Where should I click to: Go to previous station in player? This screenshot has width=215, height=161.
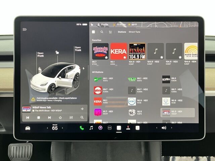28,117
